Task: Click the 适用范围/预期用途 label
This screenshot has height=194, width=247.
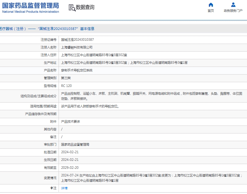Action: pos(43,106)
